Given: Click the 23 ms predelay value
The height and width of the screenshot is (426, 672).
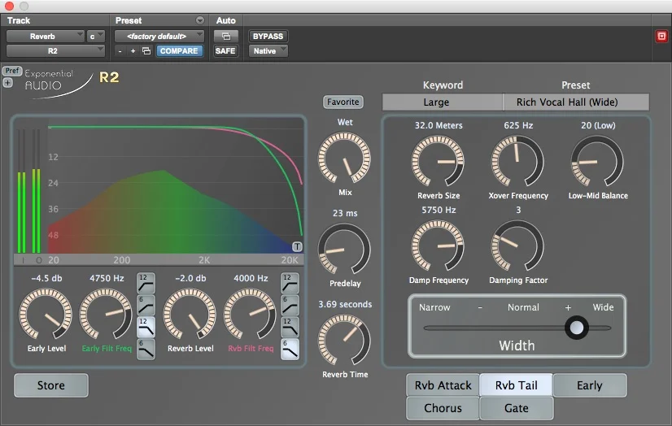Looking at the screenshot, I should coord(345,213).
